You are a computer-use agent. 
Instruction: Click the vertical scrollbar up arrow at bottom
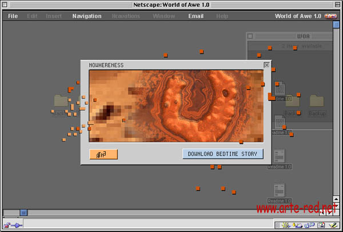337,199
